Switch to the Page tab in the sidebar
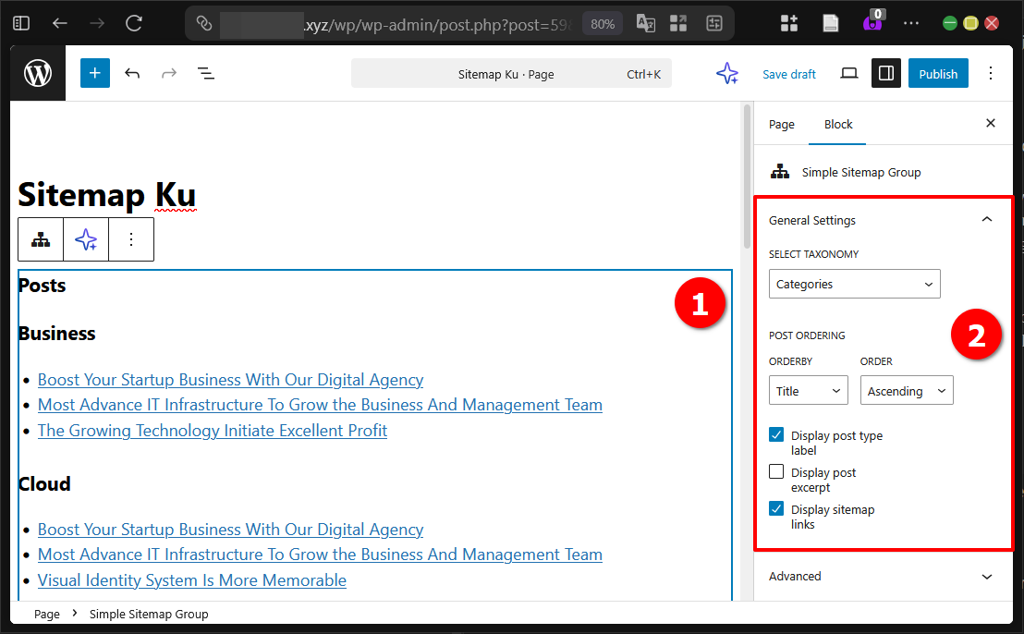The image size is (1024, 634). point(782,124)
